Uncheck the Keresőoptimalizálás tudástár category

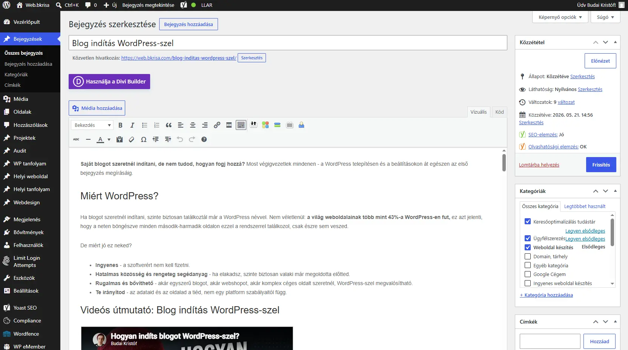(x=528, y=222)
